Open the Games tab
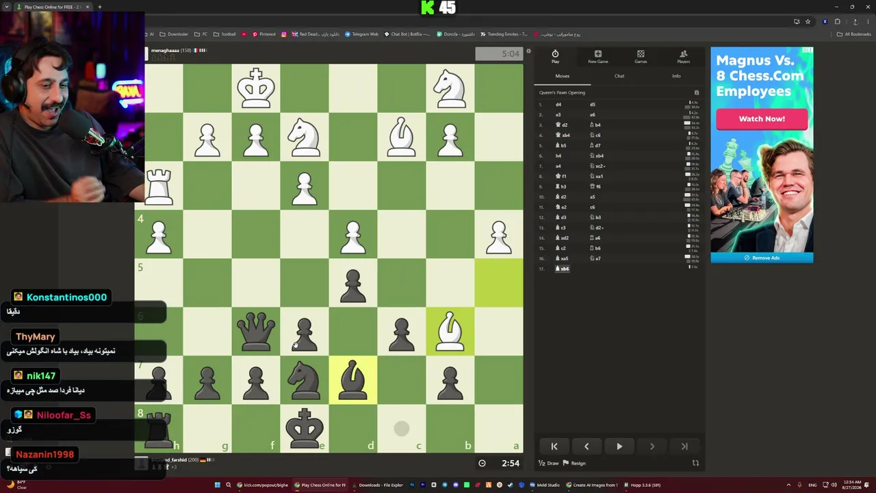 click(x=641, y=57)
